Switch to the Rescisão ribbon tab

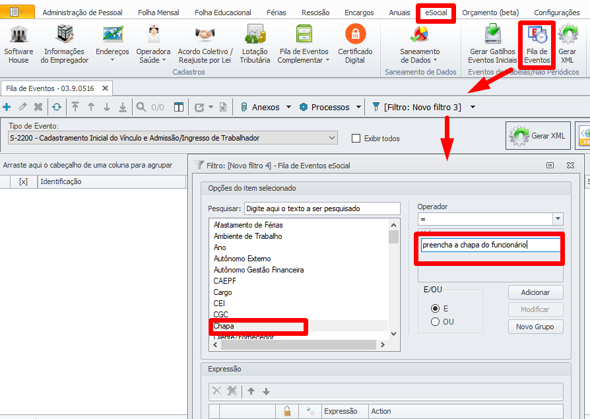[x=315, y=13]
